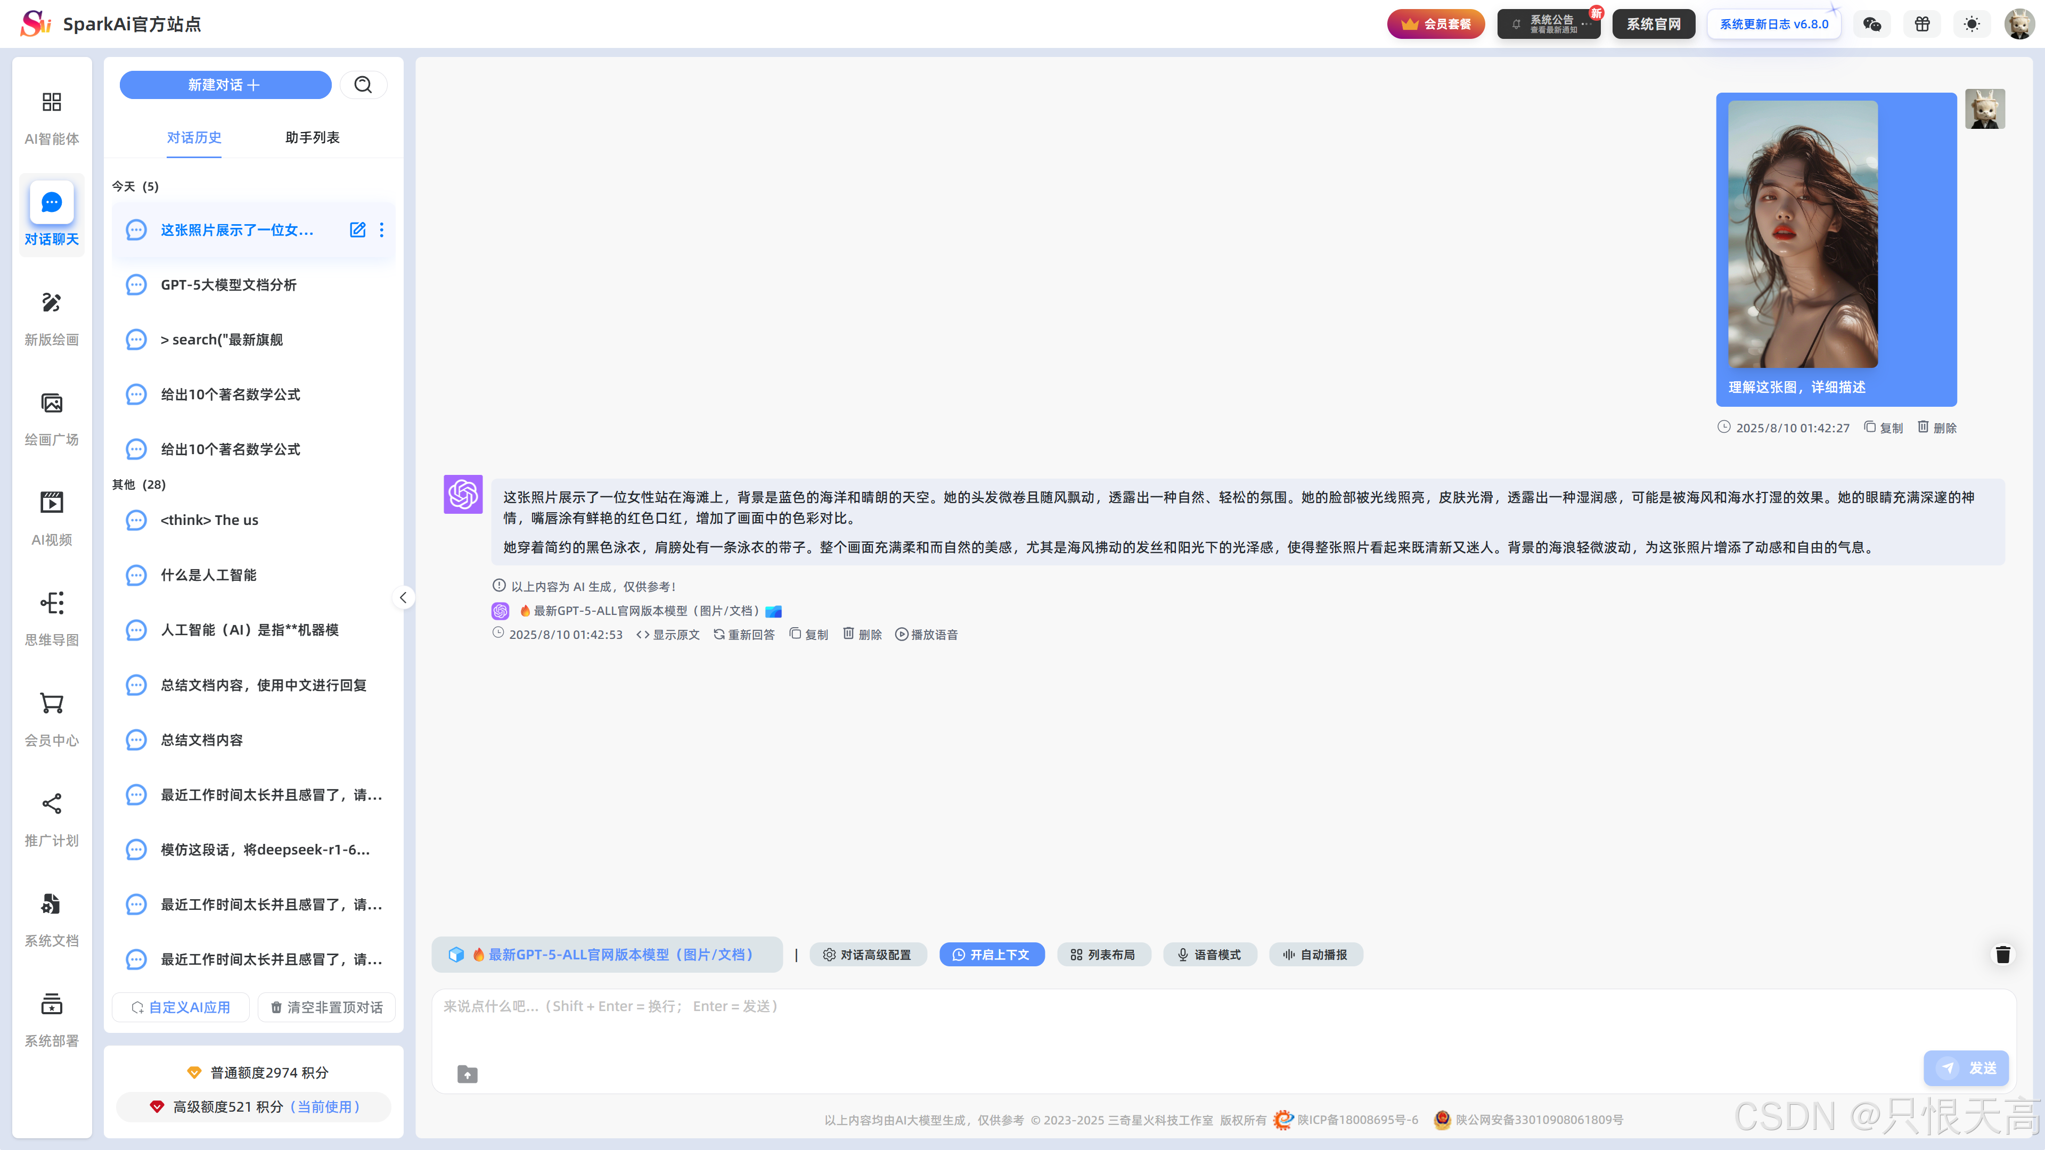The width and height of the screenshot is (2045, 1150).
Task: Click 显示原文 under the AI reply
Action: [668, 635]
